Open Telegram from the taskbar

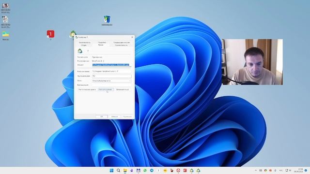click(152, 170)
